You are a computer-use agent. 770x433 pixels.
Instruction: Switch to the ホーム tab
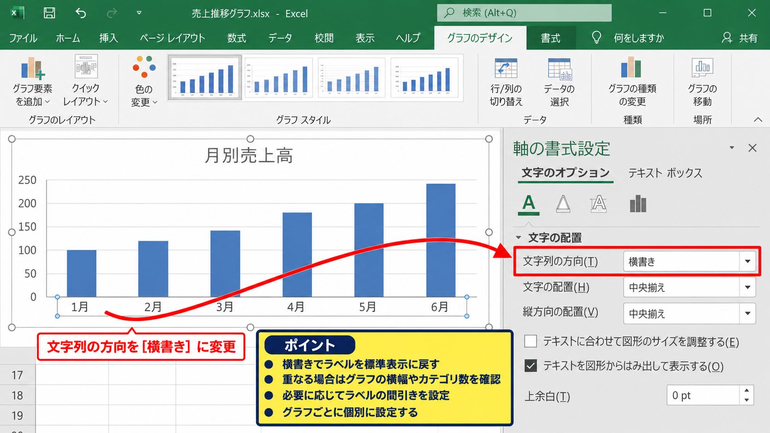[x=68, y=38]
